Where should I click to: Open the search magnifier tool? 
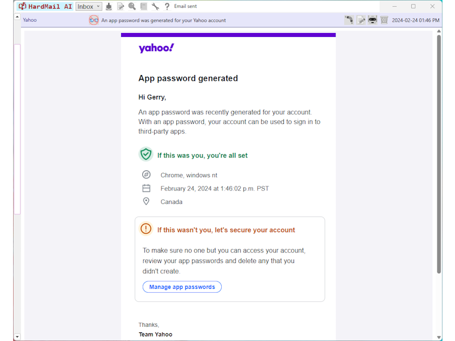click(132, 6)
